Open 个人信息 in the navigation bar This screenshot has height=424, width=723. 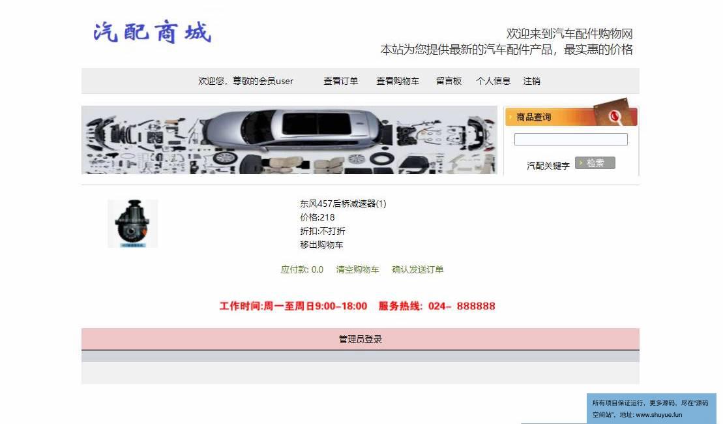494,81
